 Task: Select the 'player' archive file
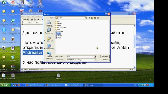pyautogui.click(x=58, y=38)
